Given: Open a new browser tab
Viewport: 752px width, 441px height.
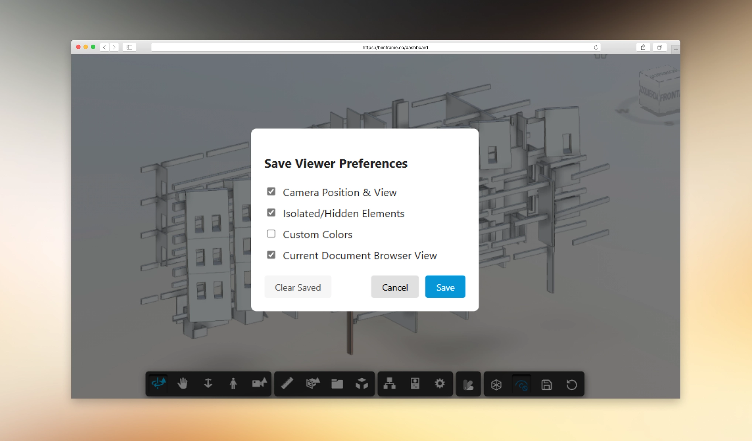Looking at the screenshot, I should coord(676,49).
